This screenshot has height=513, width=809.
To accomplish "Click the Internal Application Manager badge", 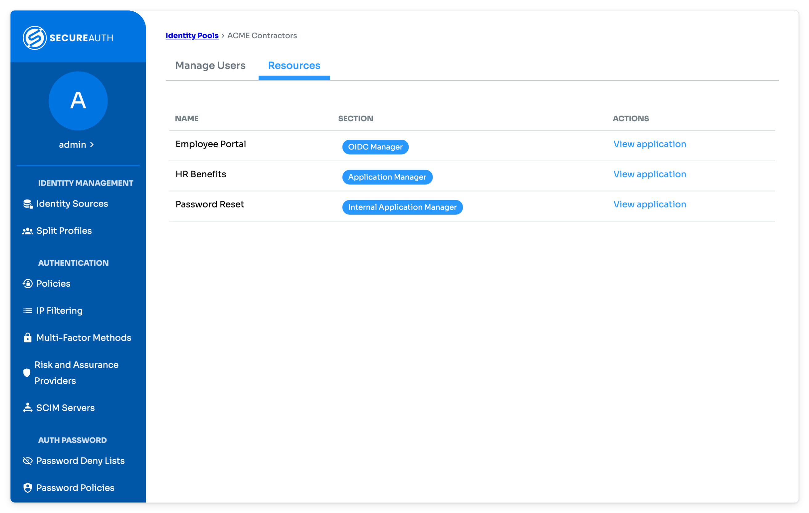I will 402,207.
